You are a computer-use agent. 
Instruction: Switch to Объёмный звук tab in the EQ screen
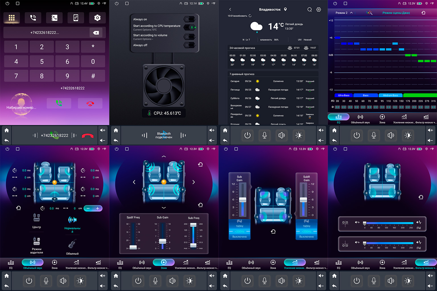[360, 119]
